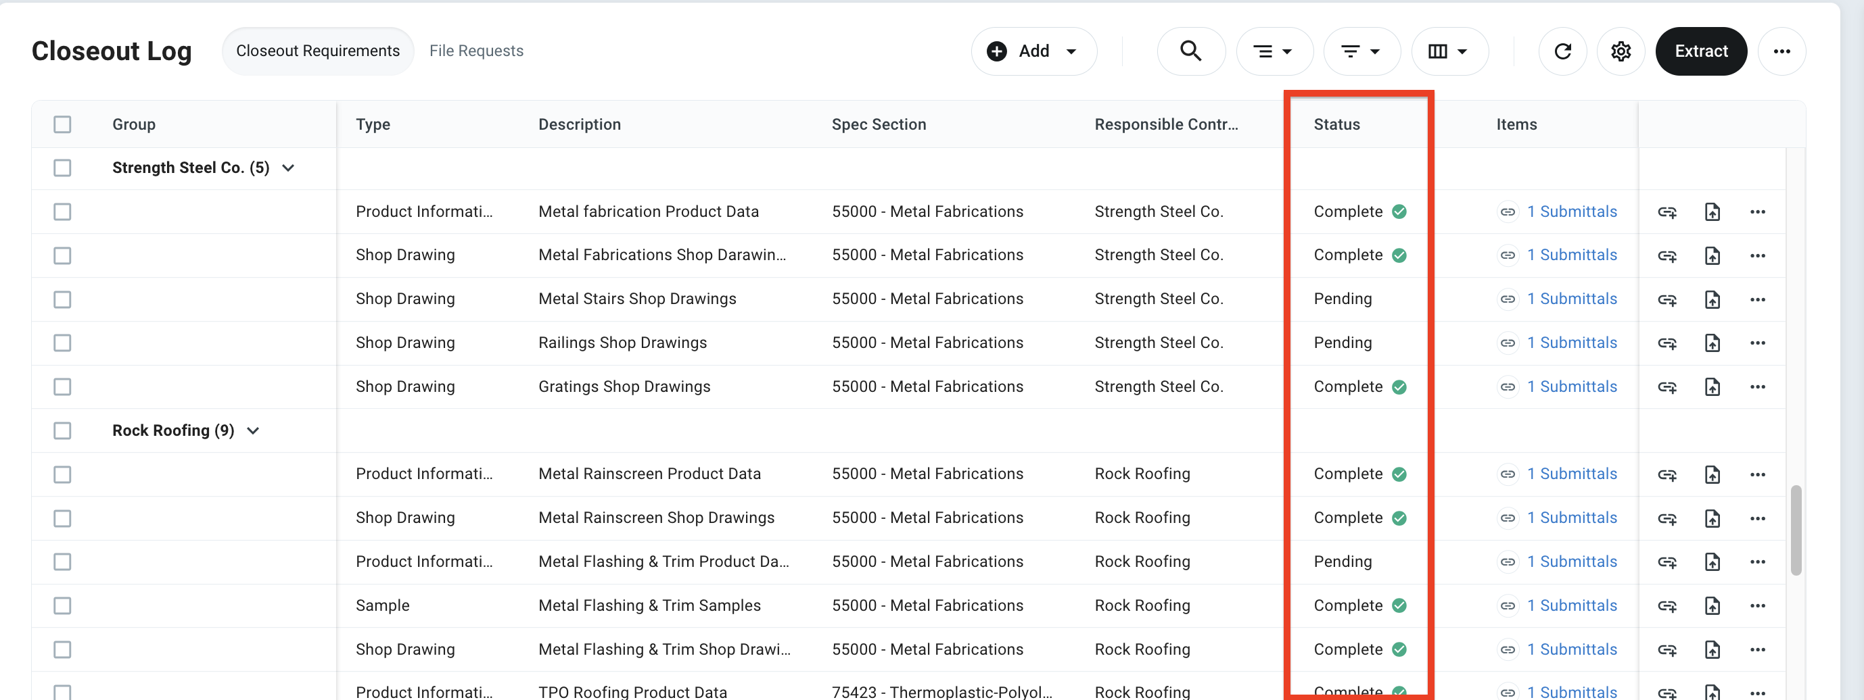
Task: Click upload file icon for Metal Flashing Samples
Action: click(1711, 606)
